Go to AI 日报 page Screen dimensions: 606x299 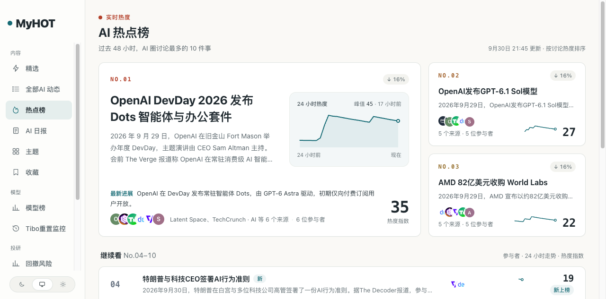coord(39,131)
